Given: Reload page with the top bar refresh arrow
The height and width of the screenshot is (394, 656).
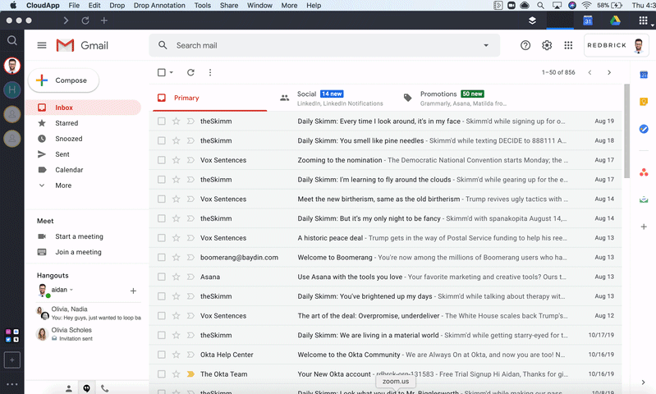Looking at the screenshot, I should click(x=85, y=21).
